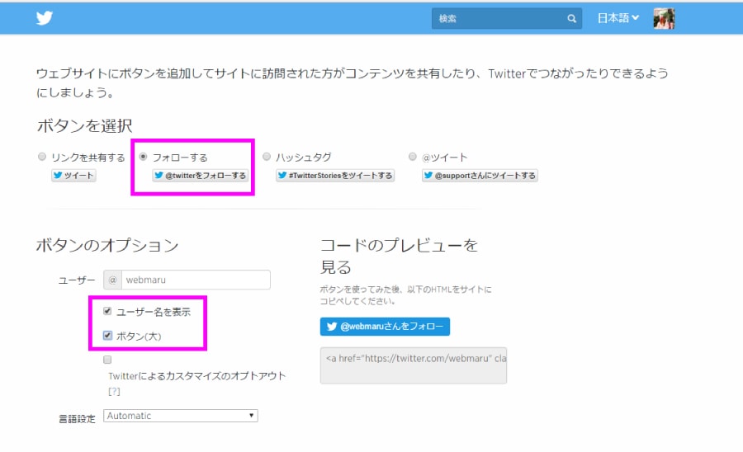Open the 言語設定 Automatic dropdown
This screenshot has width=743, height=452.
[x=181, y=416]
